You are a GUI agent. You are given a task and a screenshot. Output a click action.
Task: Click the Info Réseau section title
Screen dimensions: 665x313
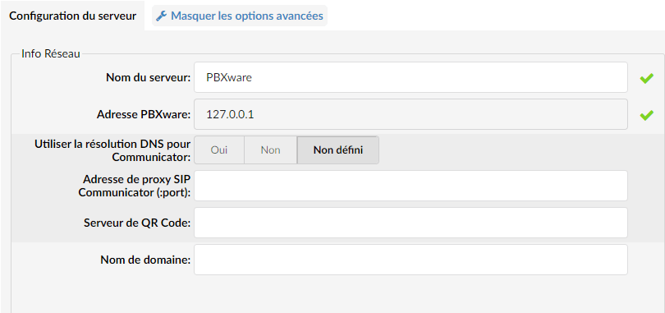(51, 54)
